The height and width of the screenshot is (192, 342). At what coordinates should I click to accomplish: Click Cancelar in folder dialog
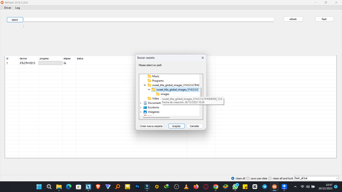point(194,126)
